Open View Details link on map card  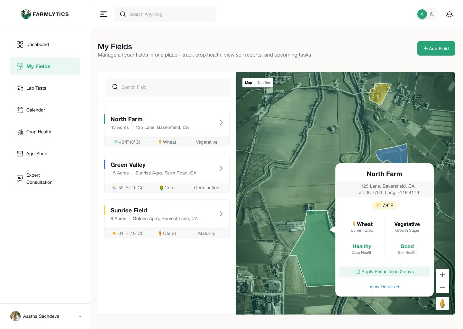[x=384, y=287]
